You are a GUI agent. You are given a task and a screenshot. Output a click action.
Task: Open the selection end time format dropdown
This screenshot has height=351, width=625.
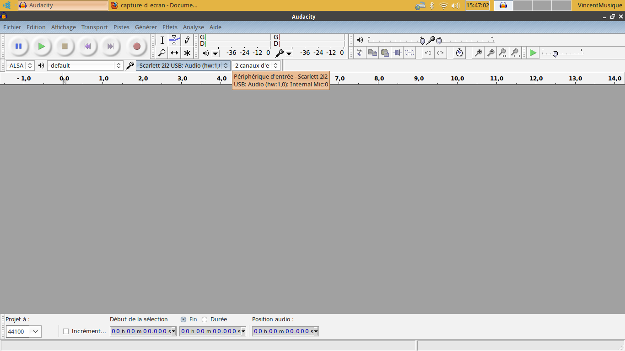pyautogui.click(x=243, y=331)
